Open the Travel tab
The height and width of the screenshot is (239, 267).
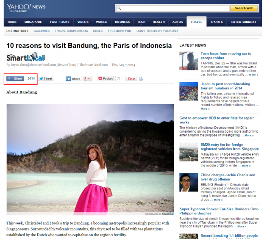pyautogui.click(x=196, y=22)
